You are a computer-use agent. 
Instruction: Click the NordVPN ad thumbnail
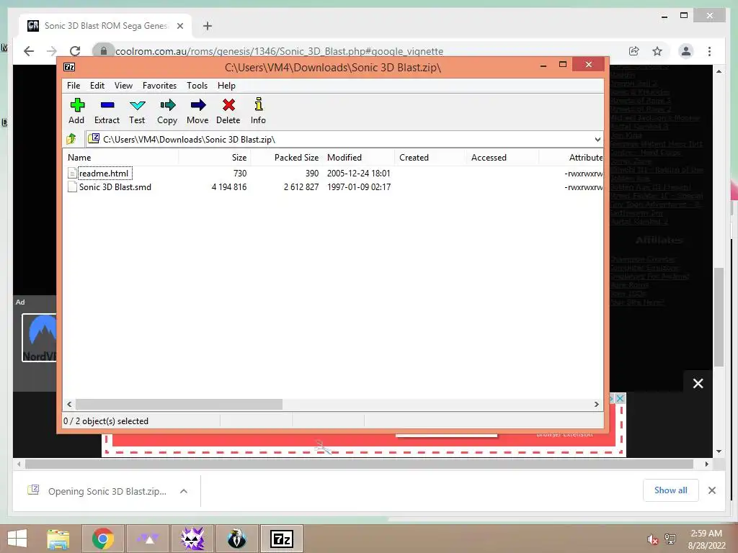coord(40,338)
